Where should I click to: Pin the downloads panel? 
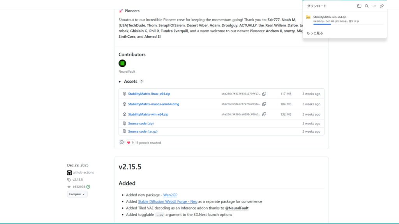click(x=382, y=6)
